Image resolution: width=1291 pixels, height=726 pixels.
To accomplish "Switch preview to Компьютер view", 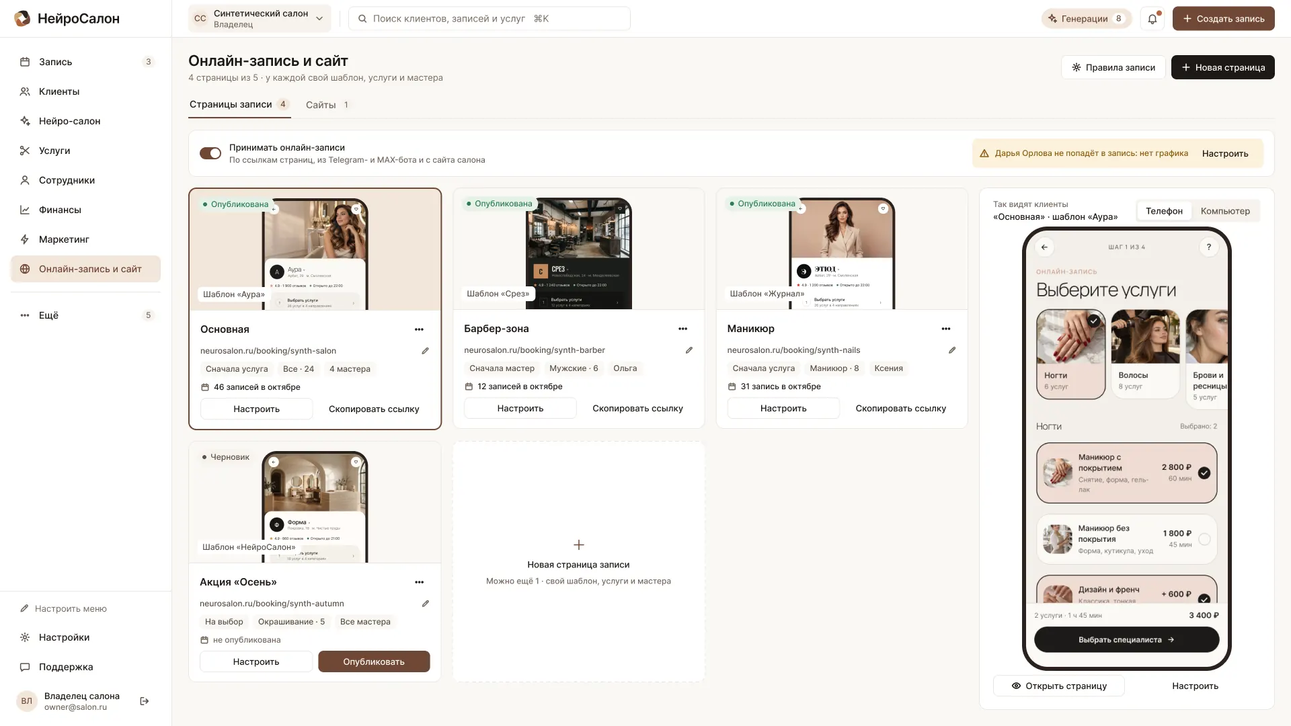I will (x=1225, y=211).
